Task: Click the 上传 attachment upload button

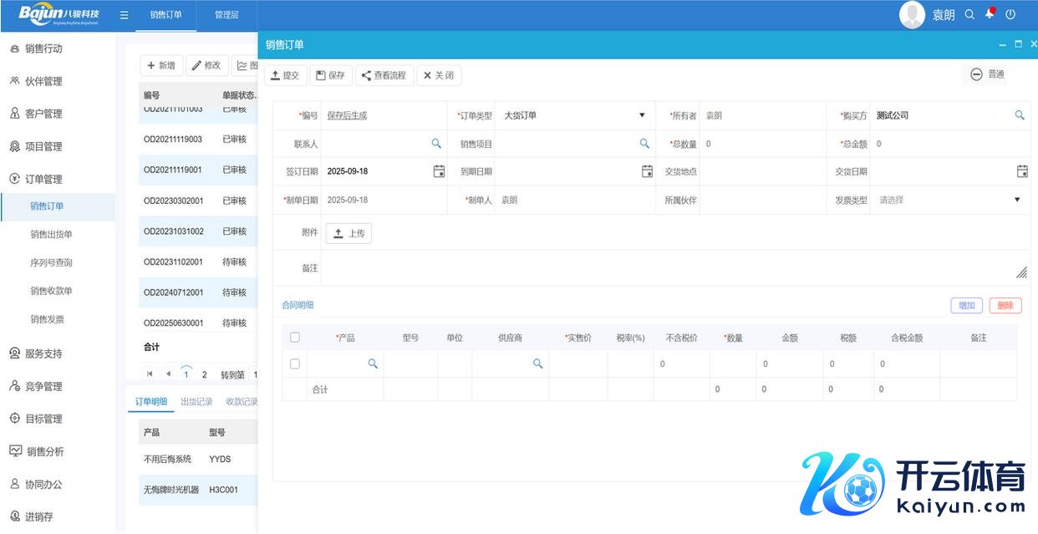Action: 349,234
